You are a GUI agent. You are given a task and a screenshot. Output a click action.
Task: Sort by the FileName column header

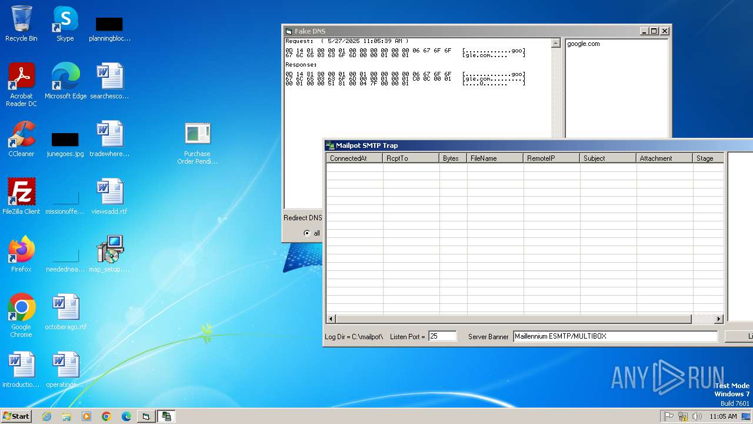coord(495,158)
